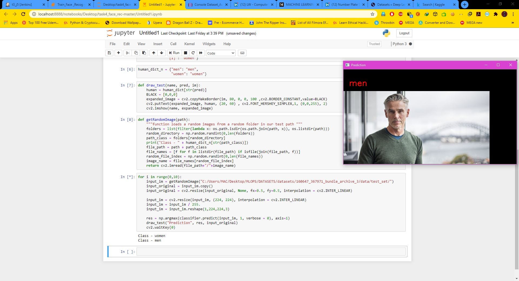This screenshot has height=281, width=519.
Task: Cut selected cells with the scissors icon
Action: pyautogui.click(x=128, y=53)
